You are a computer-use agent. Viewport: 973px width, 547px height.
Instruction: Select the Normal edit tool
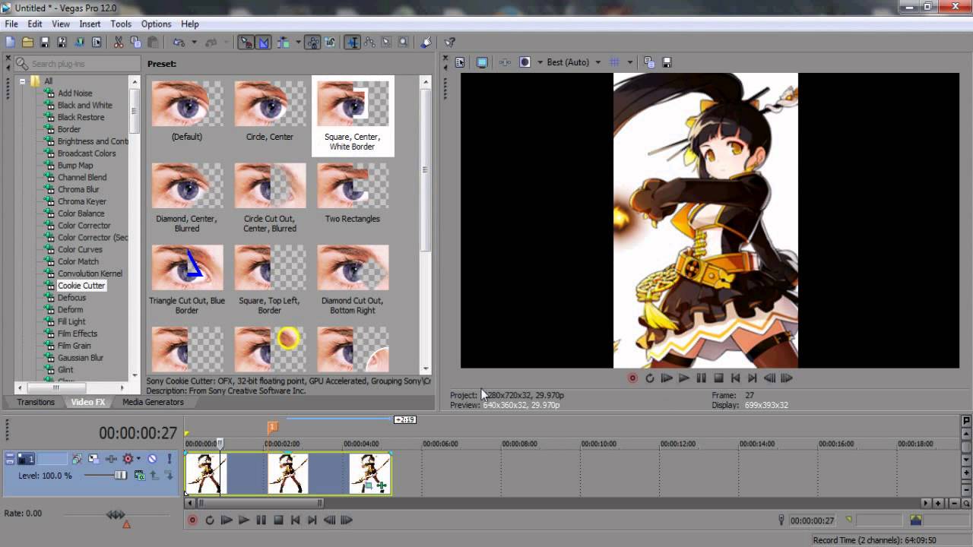pos(353,43)
